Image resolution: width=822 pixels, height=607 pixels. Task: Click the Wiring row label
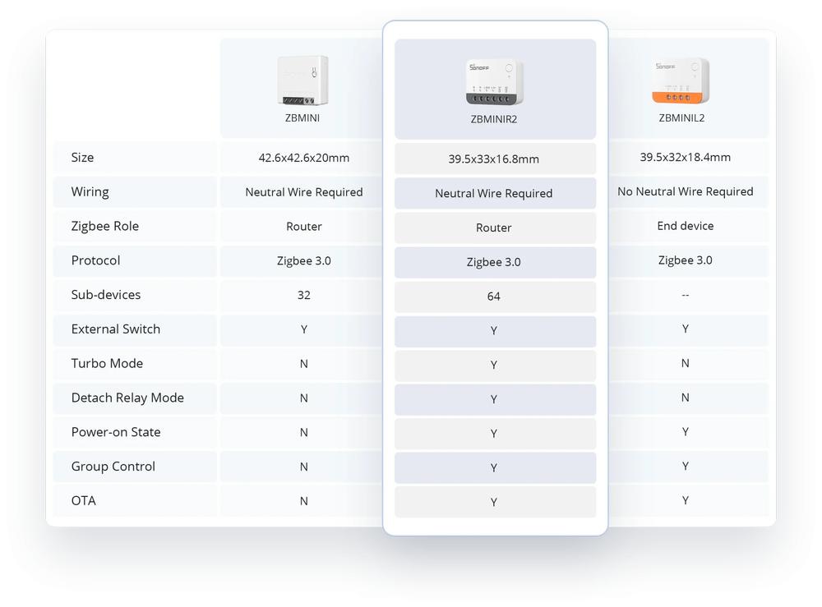click(x=90, y=192)
